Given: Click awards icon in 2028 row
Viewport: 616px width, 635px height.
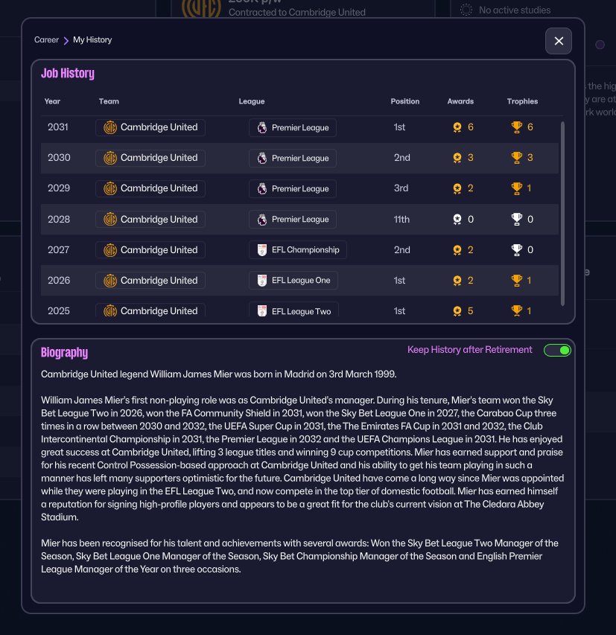Looking at the screenshot, I should [457, 220].
